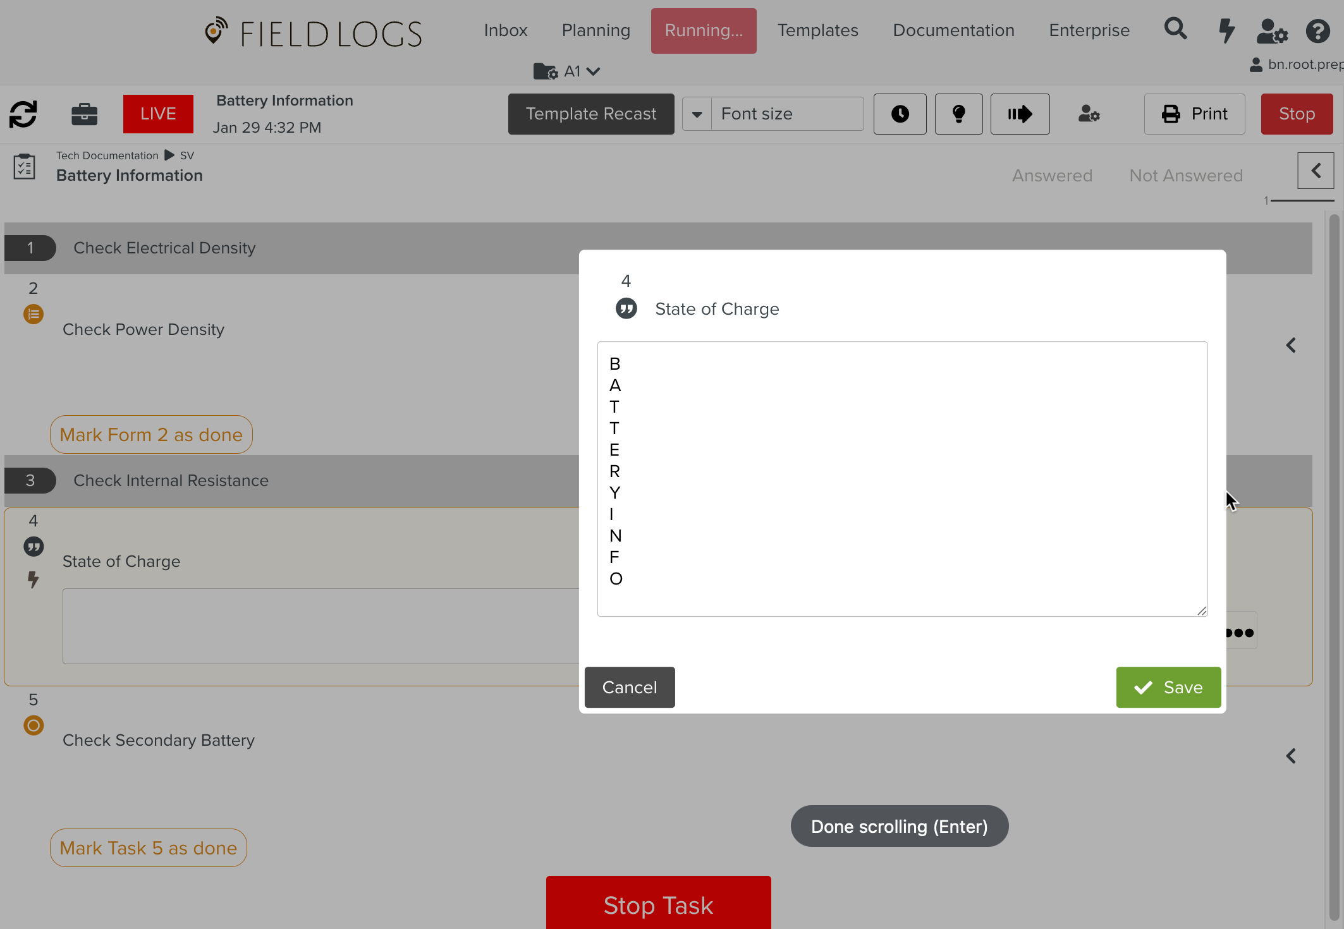Open the search magnifier icon
Image resolution: width=1344 pixels, height=929 pixels.
[x=1175, y=29]
